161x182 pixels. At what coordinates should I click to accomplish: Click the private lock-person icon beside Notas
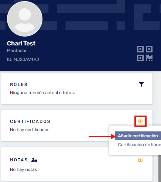tap(34, 160)
